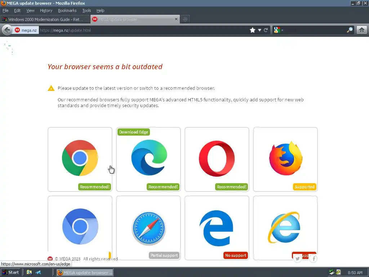Click the Download Edge label

[x=133, y=132]
